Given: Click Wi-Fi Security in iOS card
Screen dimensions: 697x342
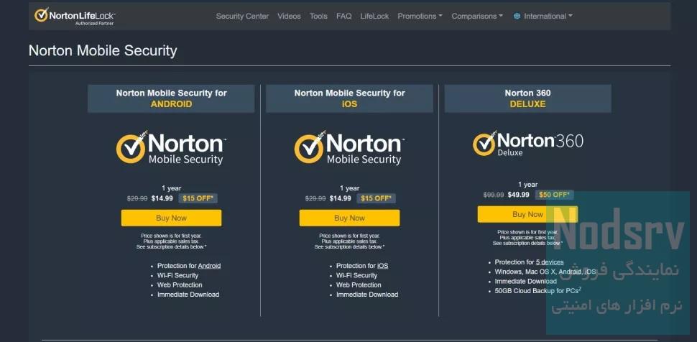Looking at the screenshot, I should coord(356,275).
